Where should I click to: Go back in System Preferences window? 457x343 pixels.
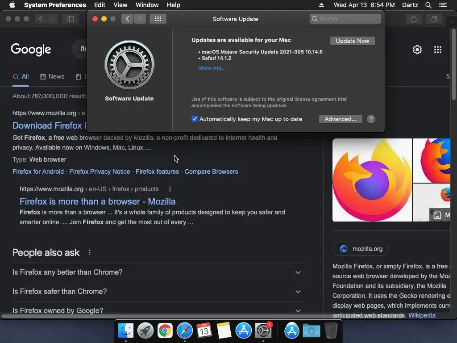coord(127,19)
